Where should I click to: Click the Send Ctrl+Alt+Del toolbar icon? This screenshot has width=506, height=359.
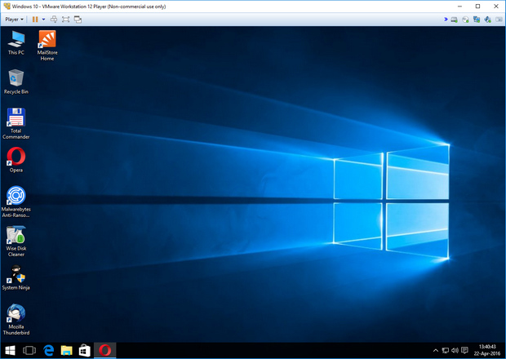54,20
